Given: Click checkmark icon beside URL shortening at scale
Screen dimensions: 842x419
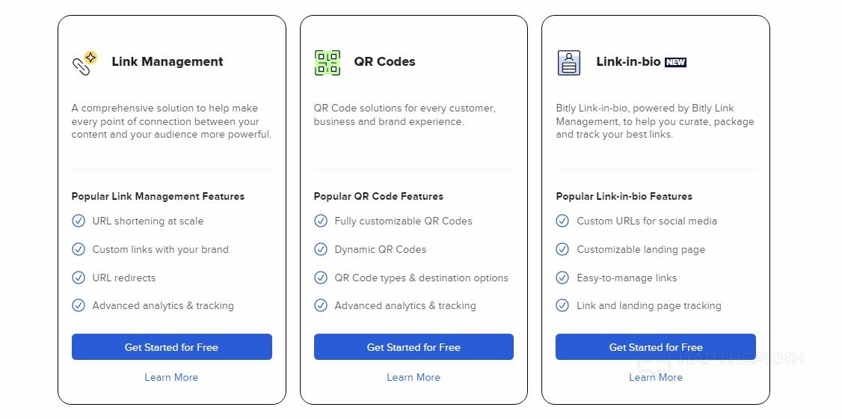Looking at the screenshot, I should (x=79, y=221).
